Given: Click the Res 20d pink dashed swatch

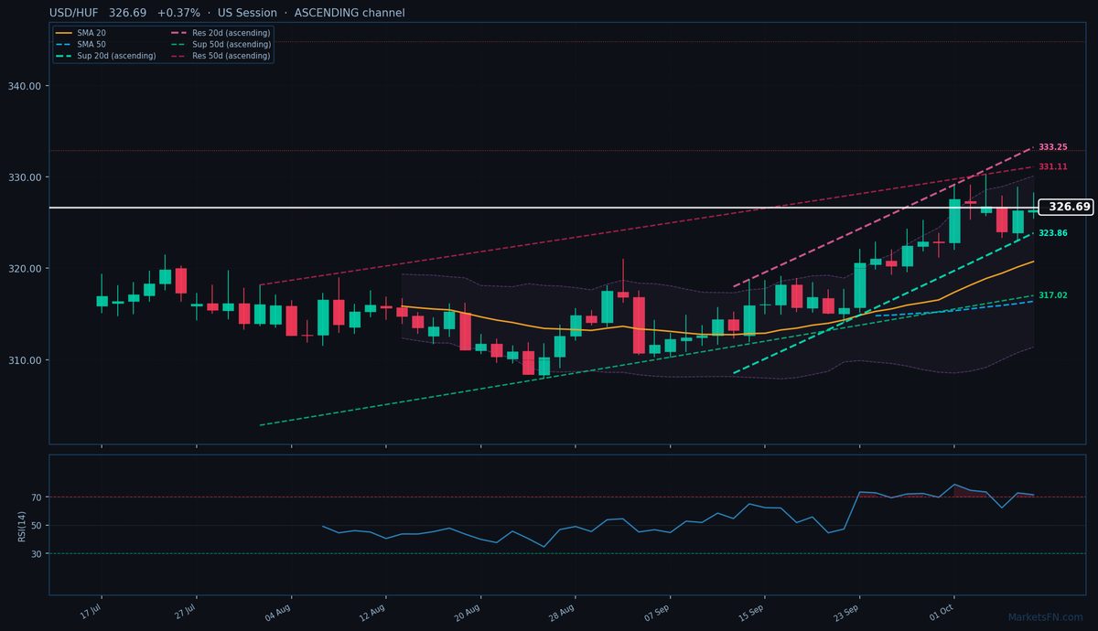Looking at the screenshot, I should click(x=179, y=33).
